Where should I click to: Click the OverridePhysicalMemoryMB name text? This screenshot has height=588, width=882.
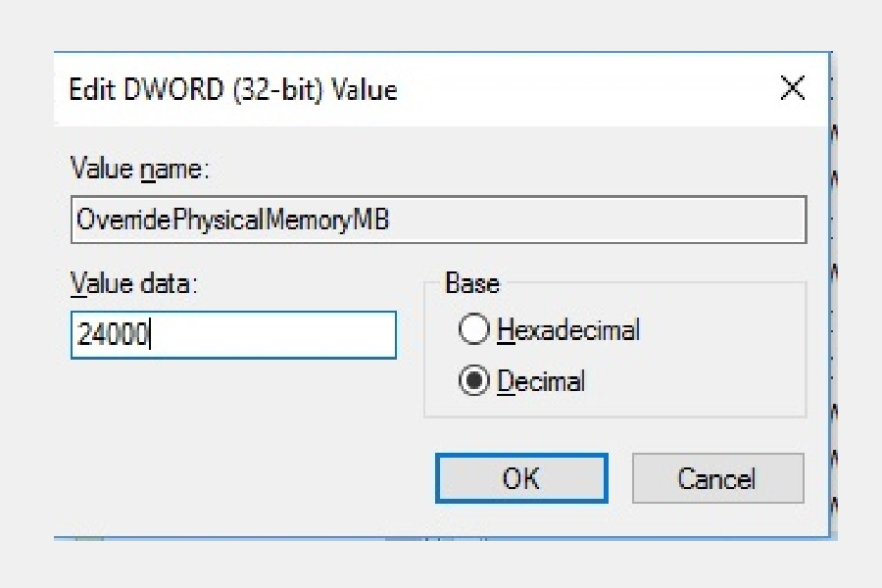click(x=232, y=220)
